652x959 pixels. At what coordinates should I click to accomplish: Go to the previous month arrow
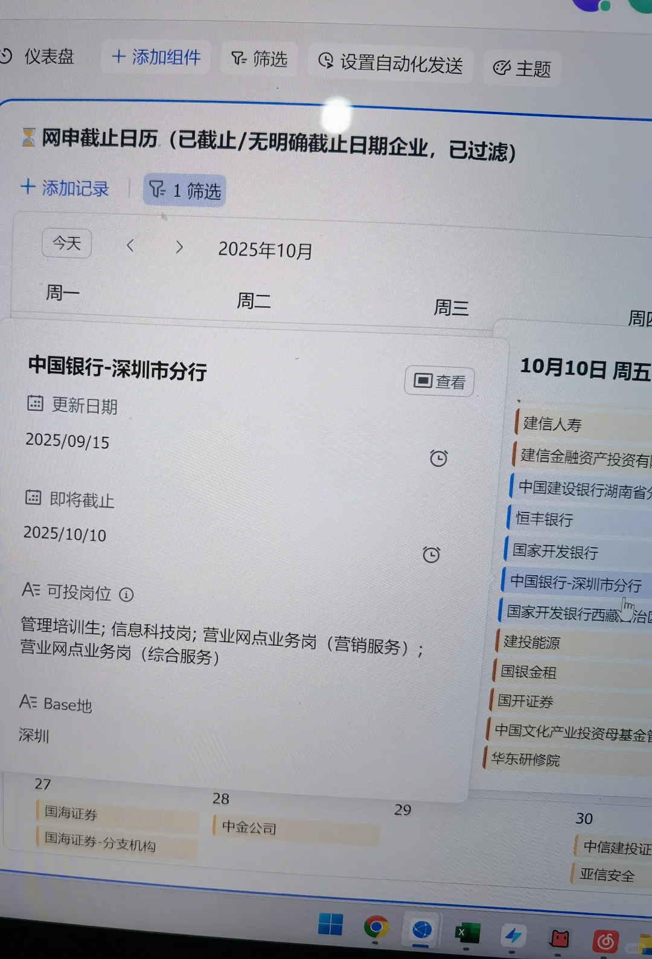point(130,245)
